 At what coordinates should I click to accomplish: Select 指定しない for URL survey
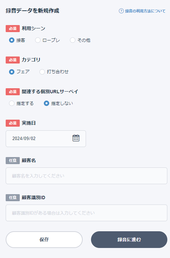pyautogui.click(x=47, y=103)
